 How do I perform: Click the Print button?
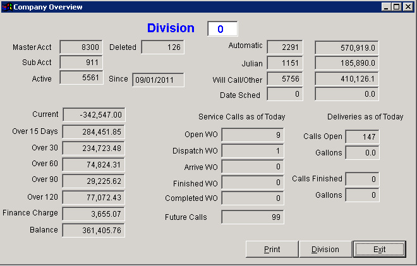tap(272, 249)
